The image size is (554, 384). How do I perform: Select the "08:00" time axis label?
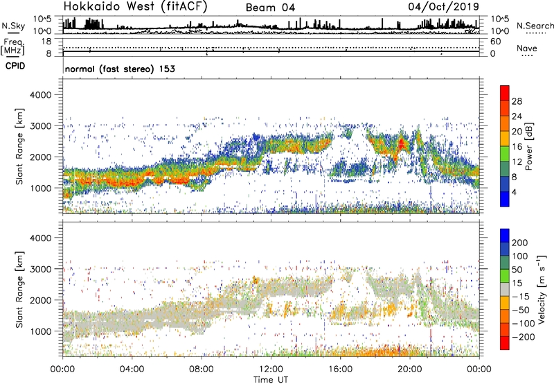point(202,369)
